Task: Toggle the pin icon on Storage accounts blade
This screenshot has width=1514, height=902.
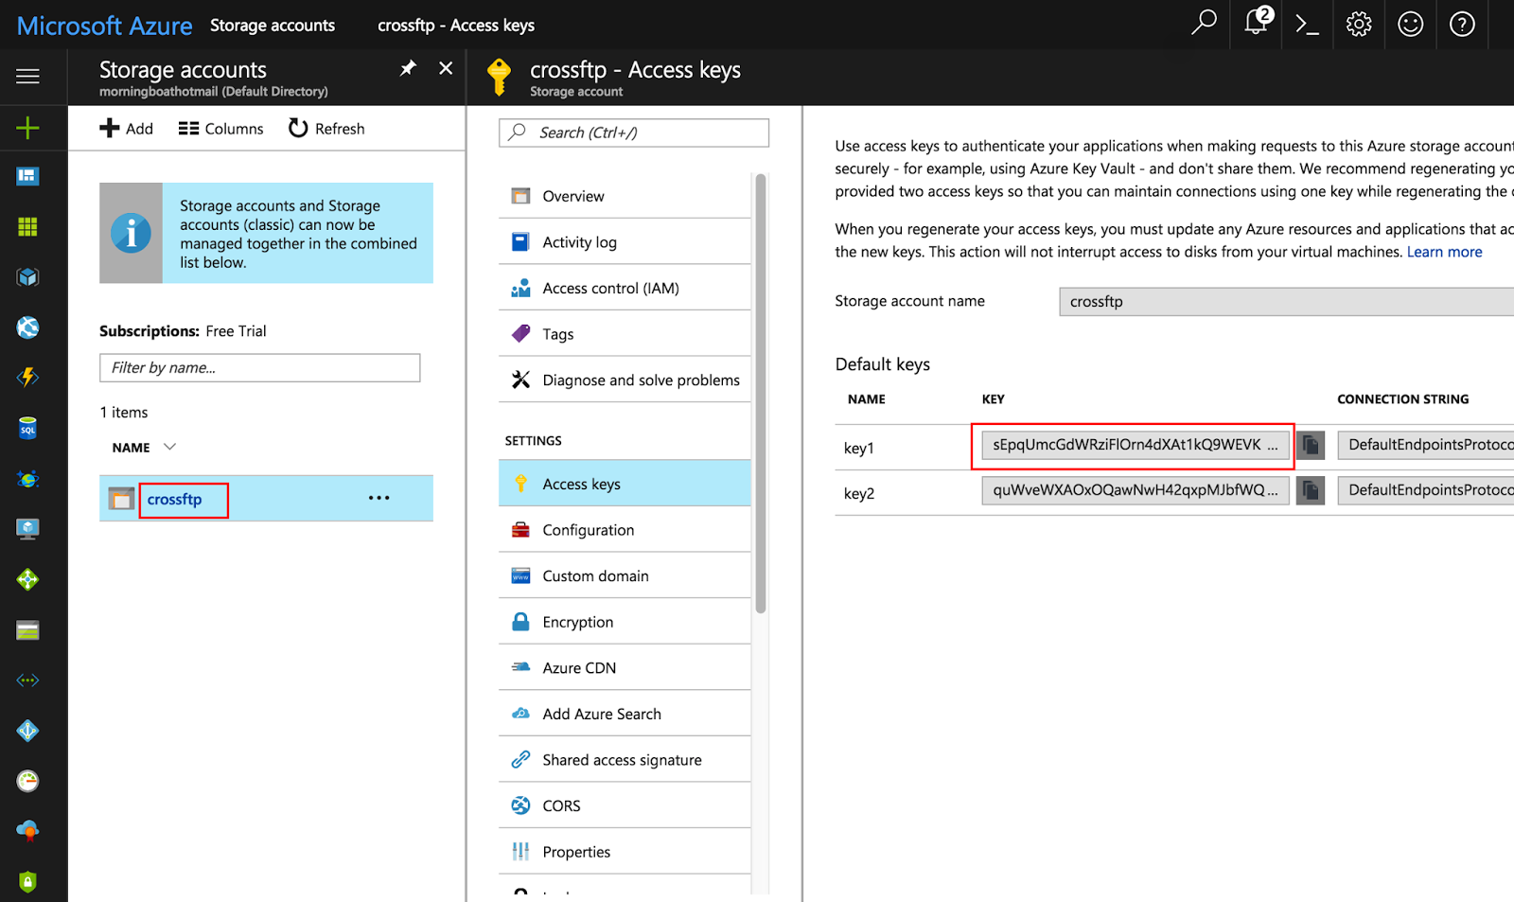Action: pos(408,68)
